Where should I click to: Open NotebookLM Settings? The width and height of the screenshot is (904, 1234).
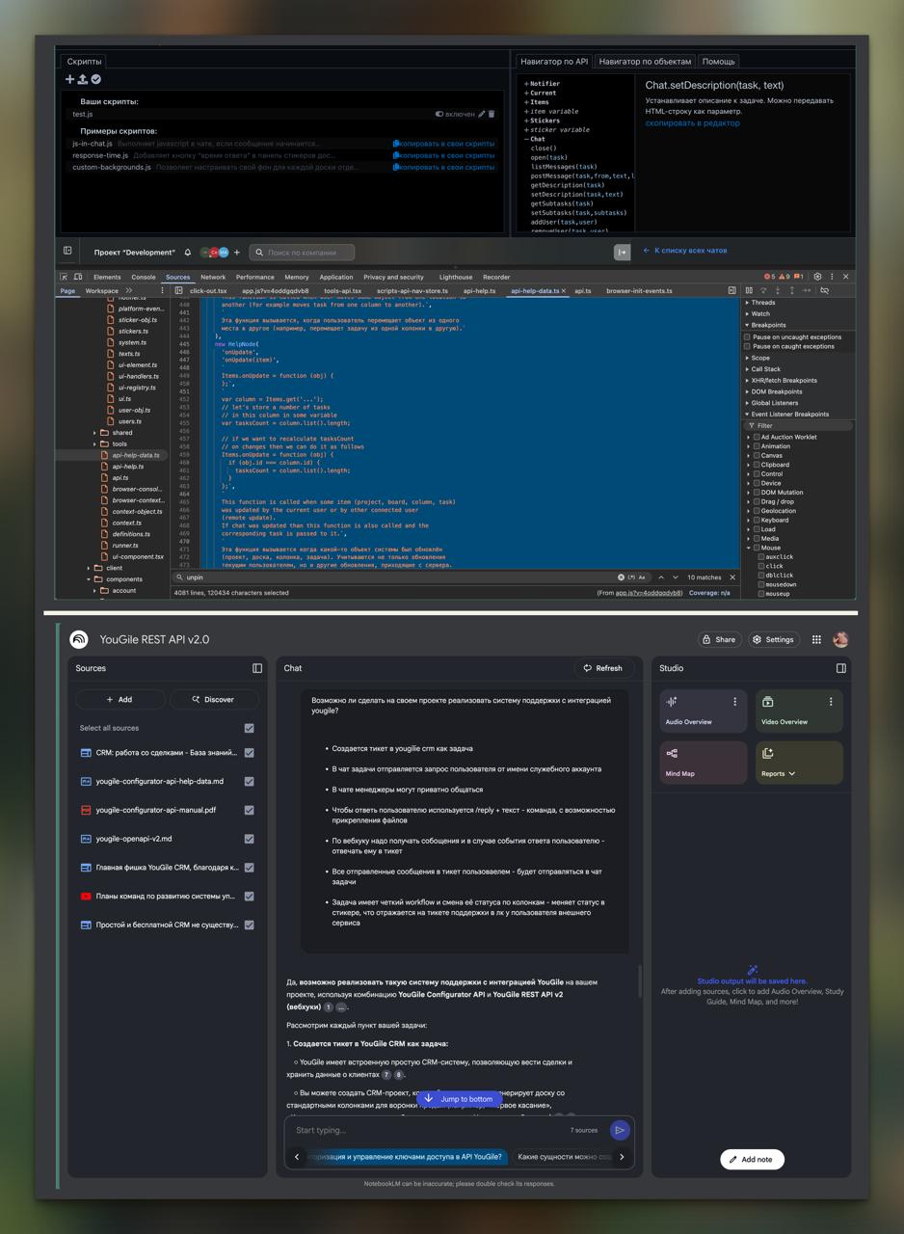(773, 639)
